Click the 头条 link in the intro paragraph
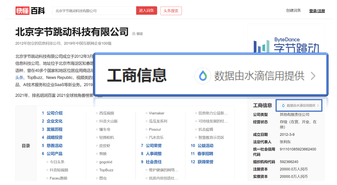The image size is (337, 185). click(19, 77)
